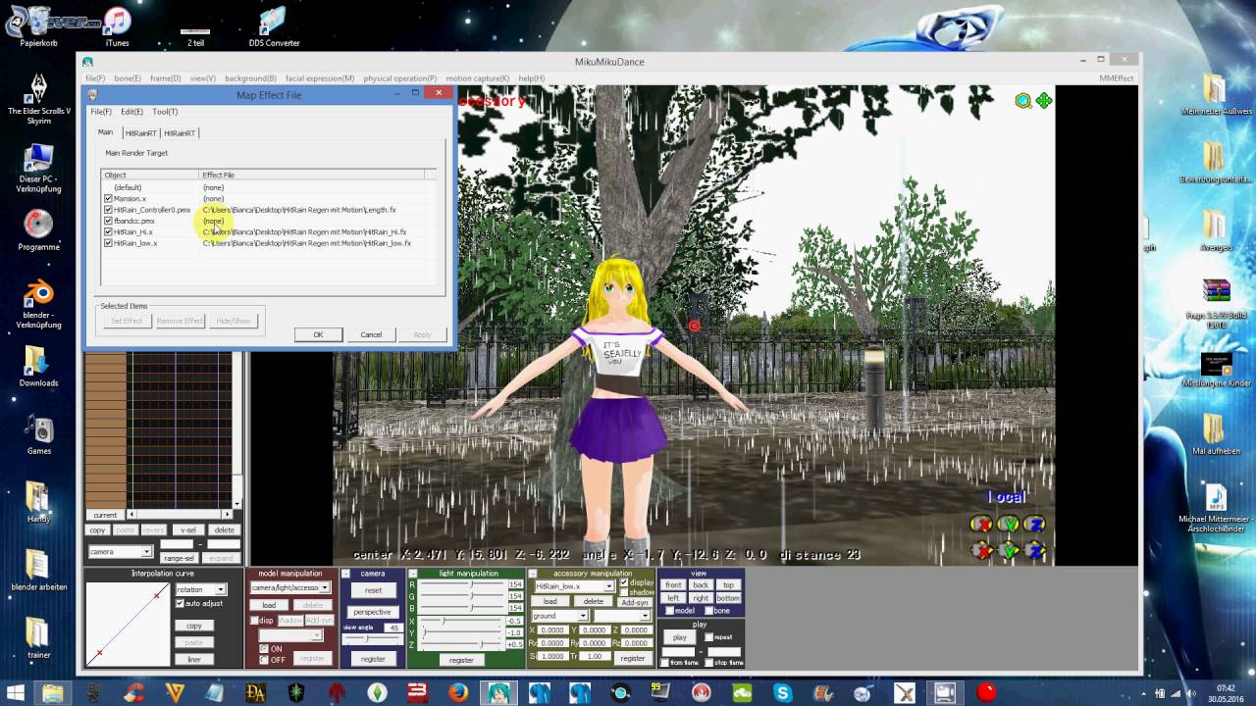Uncheck the HitRain_Controller0.pmx checkbox
Screen dimensions: 1256x706
coord(108,210)
